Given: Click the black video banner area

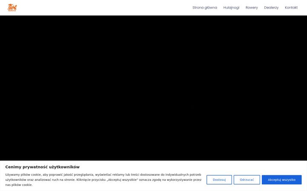Looking at the screenshot, I should click(153, 88).
